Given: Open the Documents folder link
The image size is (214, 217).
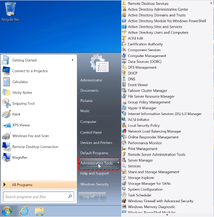Looking at the screenshot, I should (x=89, y=90).
